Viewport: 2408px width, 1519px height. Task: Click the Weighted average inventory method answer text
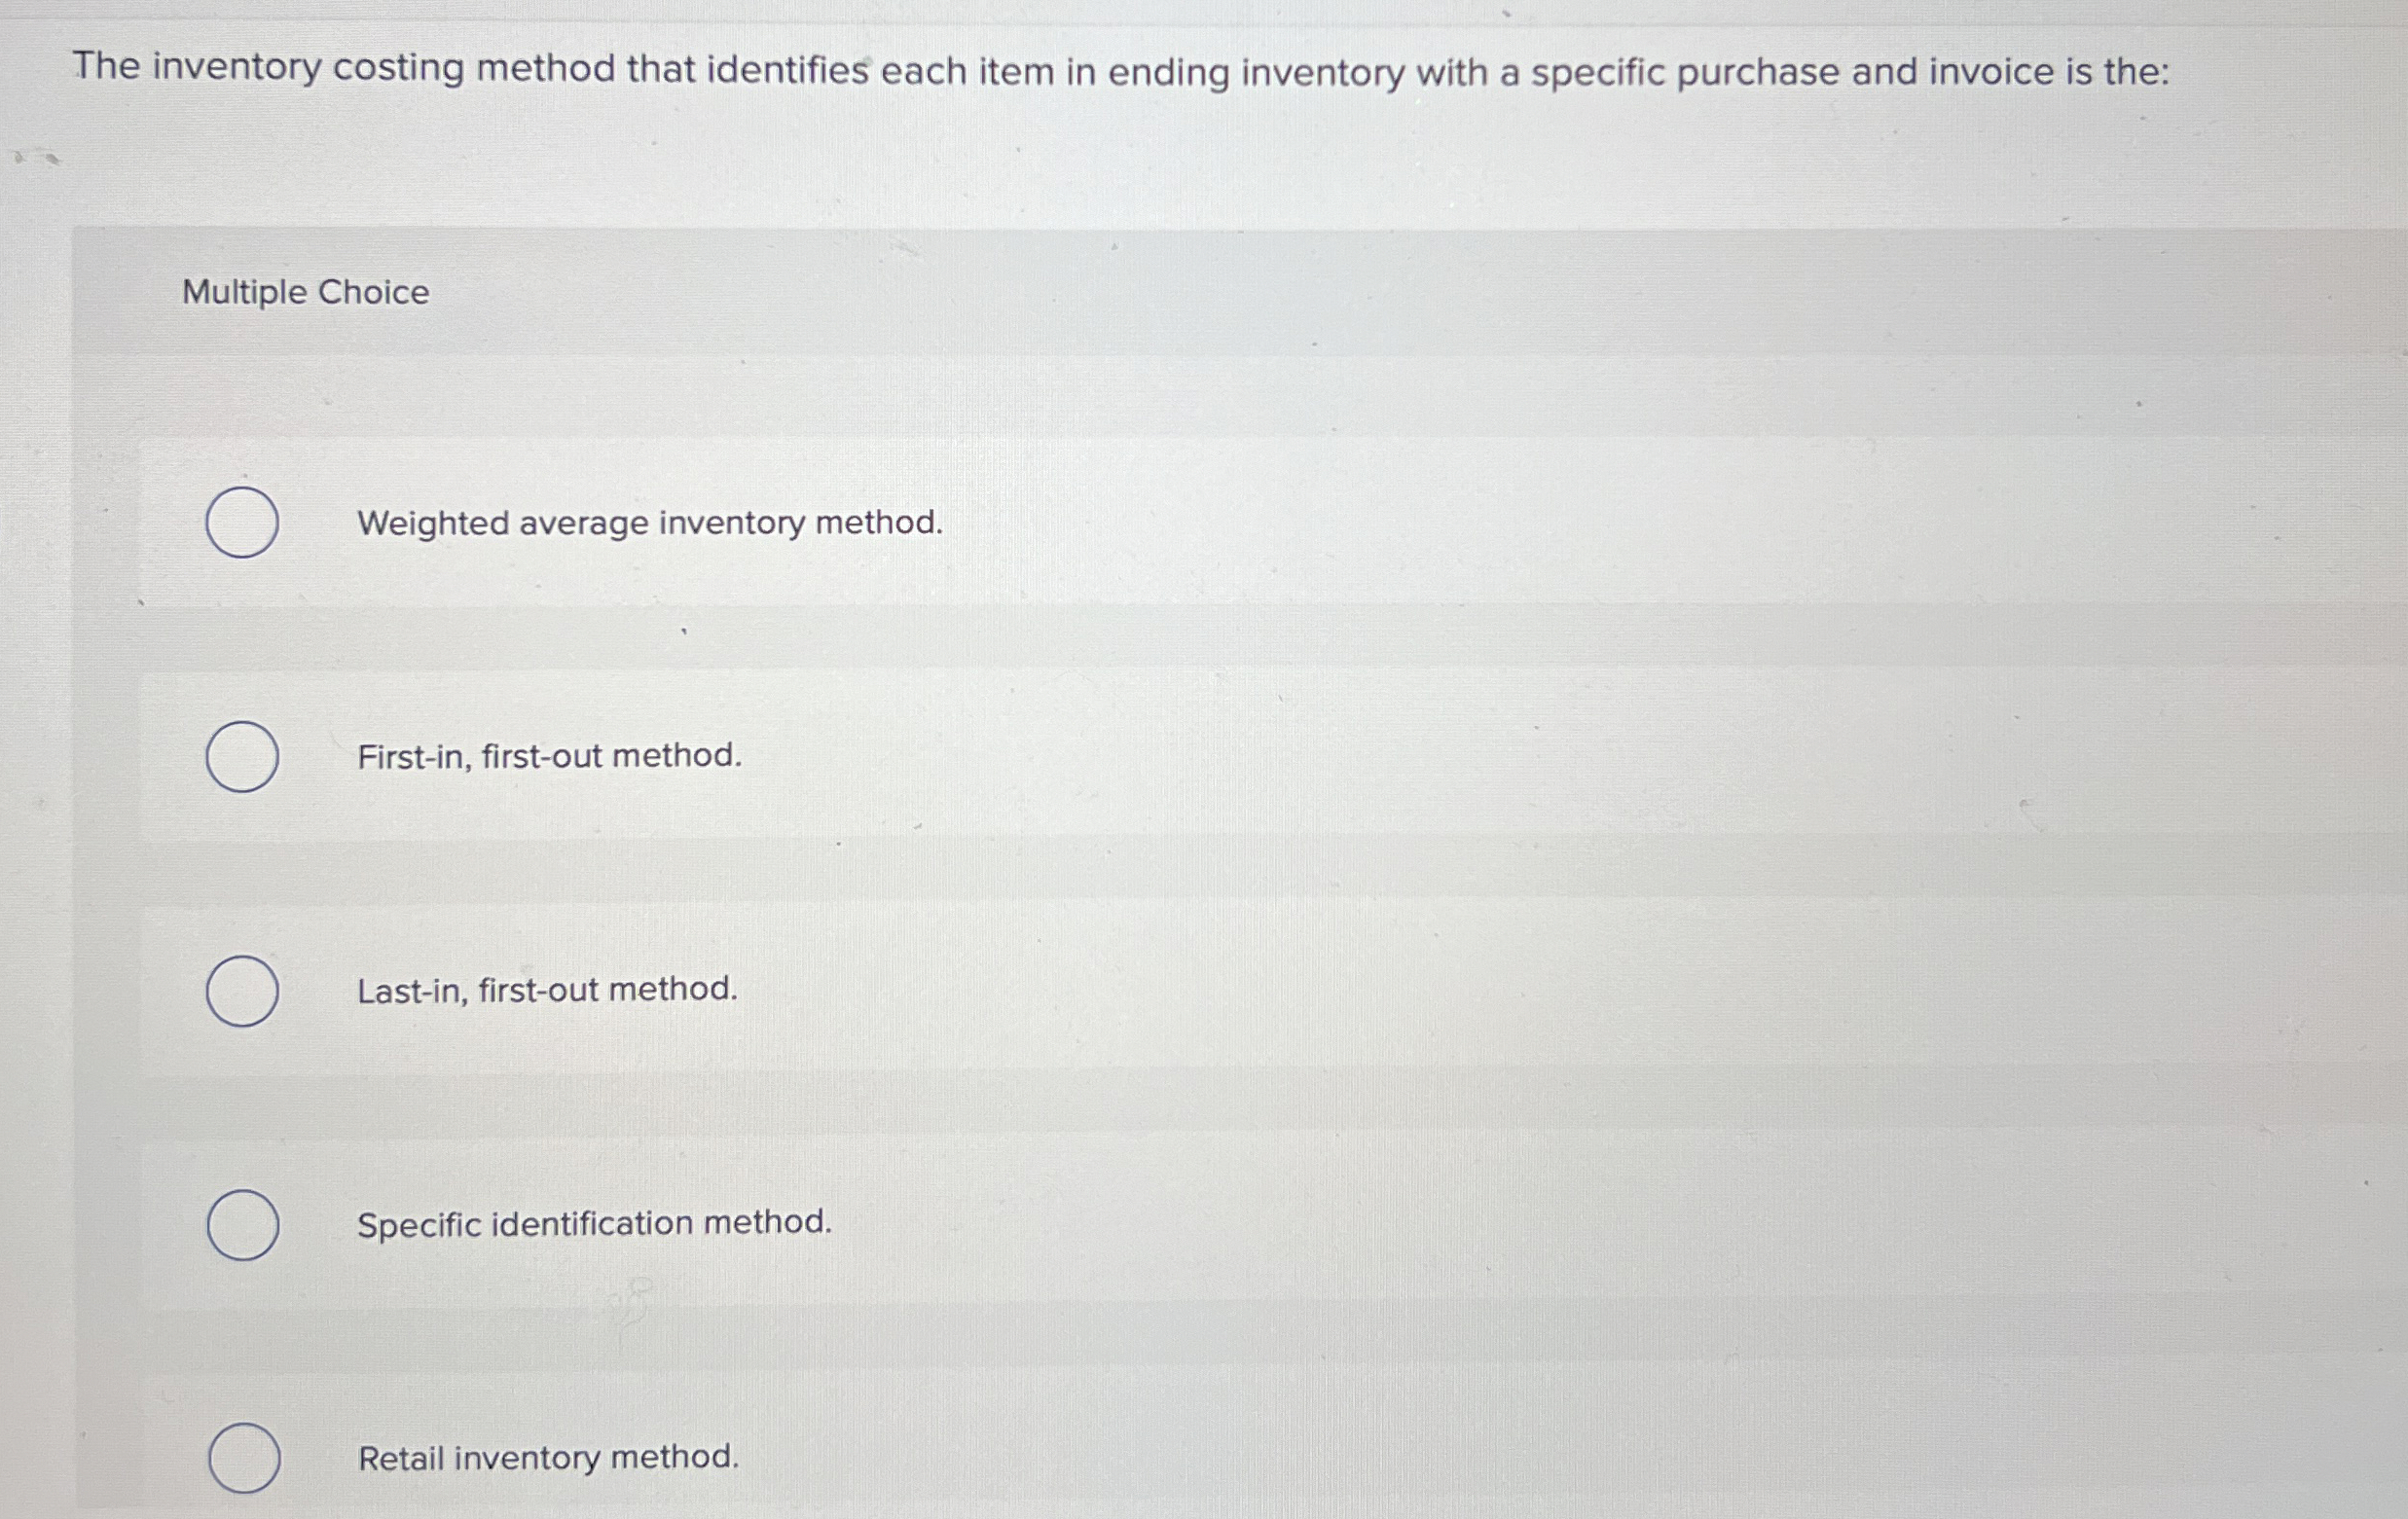649,523
